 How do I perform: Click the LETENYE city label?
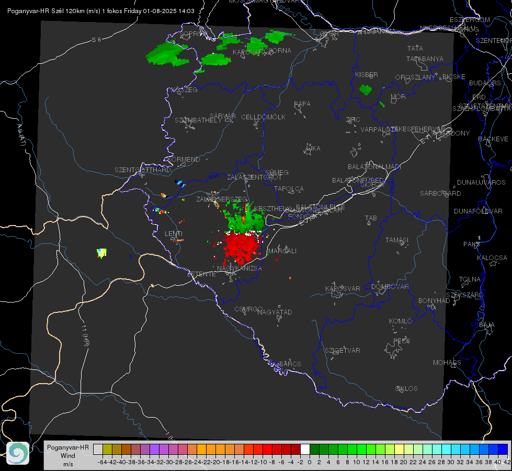tap(201, 274)
